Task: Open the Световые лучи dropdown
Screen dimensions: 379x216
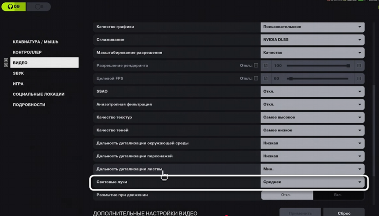Action: [312, 182]
